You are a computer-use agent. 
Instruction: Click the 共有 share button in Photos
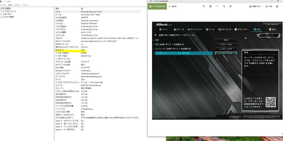pyautogui.click(x=269, y=6)
